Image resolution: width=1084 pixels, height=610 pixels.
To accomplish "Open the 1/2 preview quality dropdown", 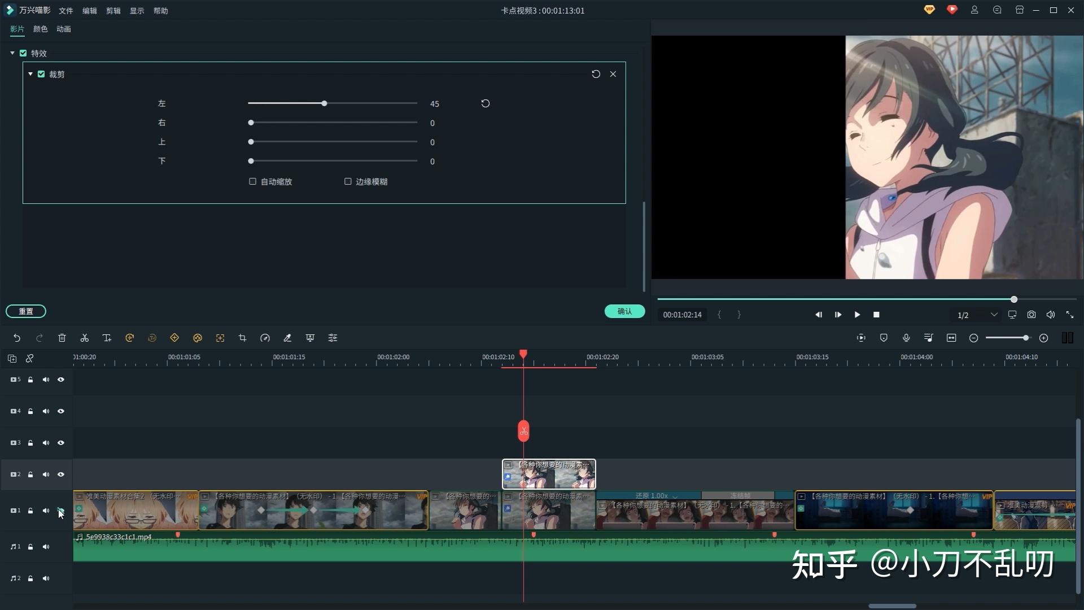I will click(x=977, y=315).
